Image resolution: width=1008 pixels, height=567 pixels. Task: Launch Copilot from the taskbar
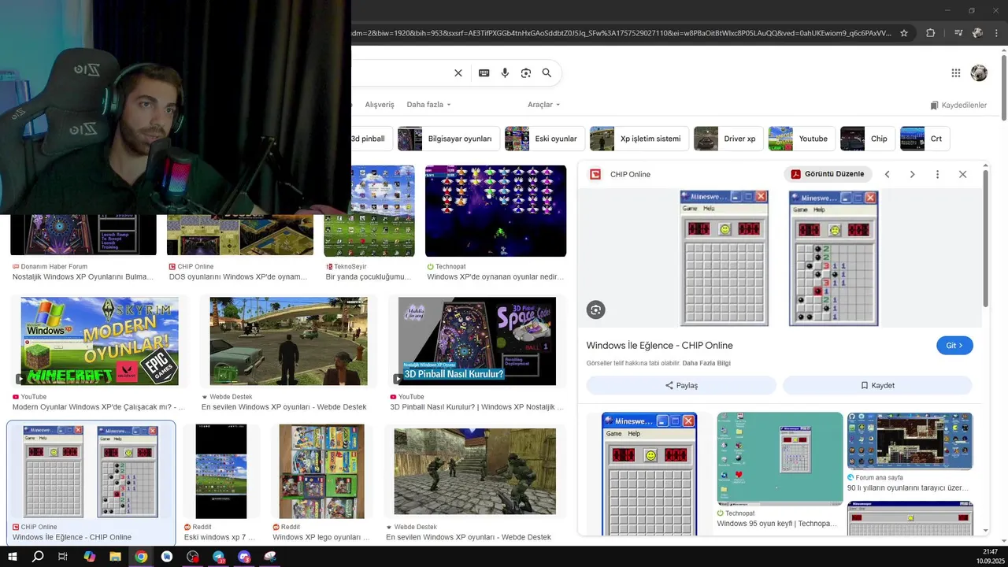(89, 557)
